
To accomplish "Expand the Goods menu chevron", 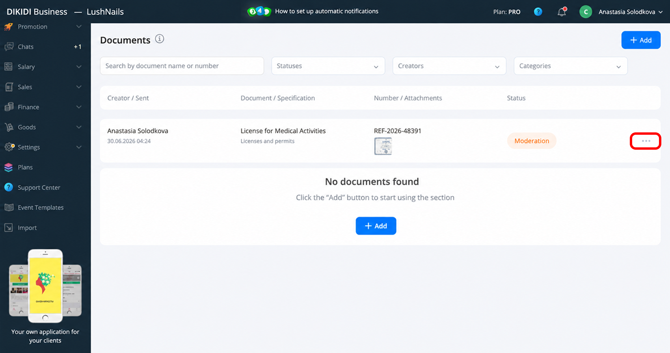I will pos(79,127).
